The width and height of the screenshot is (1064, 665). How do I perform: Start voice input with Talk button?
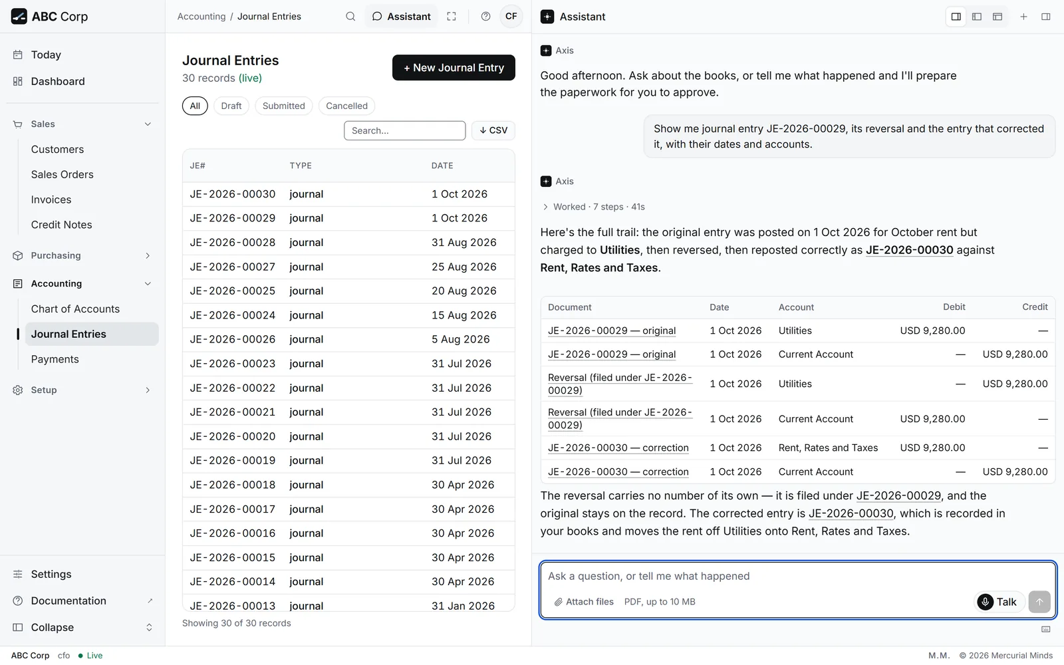pyautogui.click(x=999, y=602)
